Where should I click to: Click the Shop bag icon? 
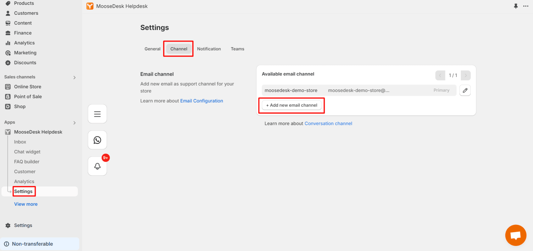click(x=8, y=107)
